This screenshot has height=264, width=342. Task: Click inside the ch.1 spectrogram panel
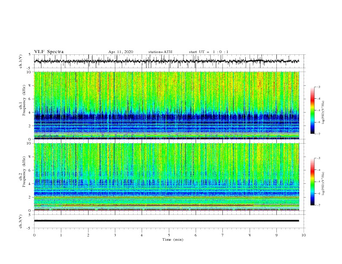pyautogui.click(x=167, y=105)
